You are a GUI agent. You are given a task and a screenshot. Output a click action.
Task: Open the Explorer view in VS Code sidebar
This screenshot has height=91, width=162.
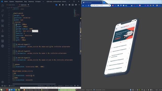(3, 6)
